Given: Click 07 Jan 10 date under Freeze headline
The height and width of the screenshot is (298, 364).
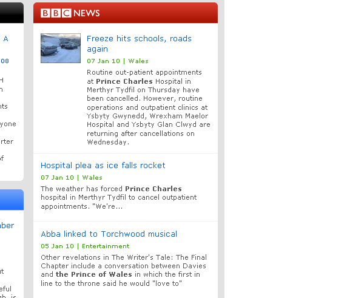Looking at the screenshot, I should [103, 61].
